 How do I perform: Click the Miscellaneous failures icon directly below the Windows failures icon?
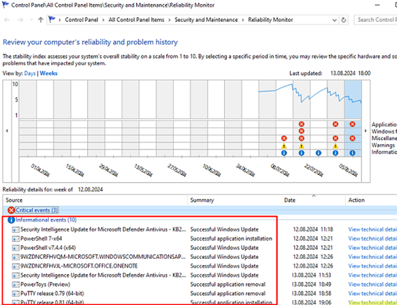[301, 138]
